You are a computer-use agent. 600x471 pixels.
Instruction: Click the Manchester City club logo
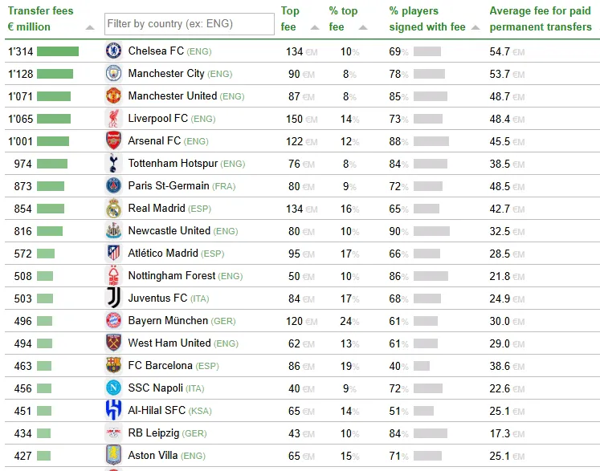coord(113,74)
